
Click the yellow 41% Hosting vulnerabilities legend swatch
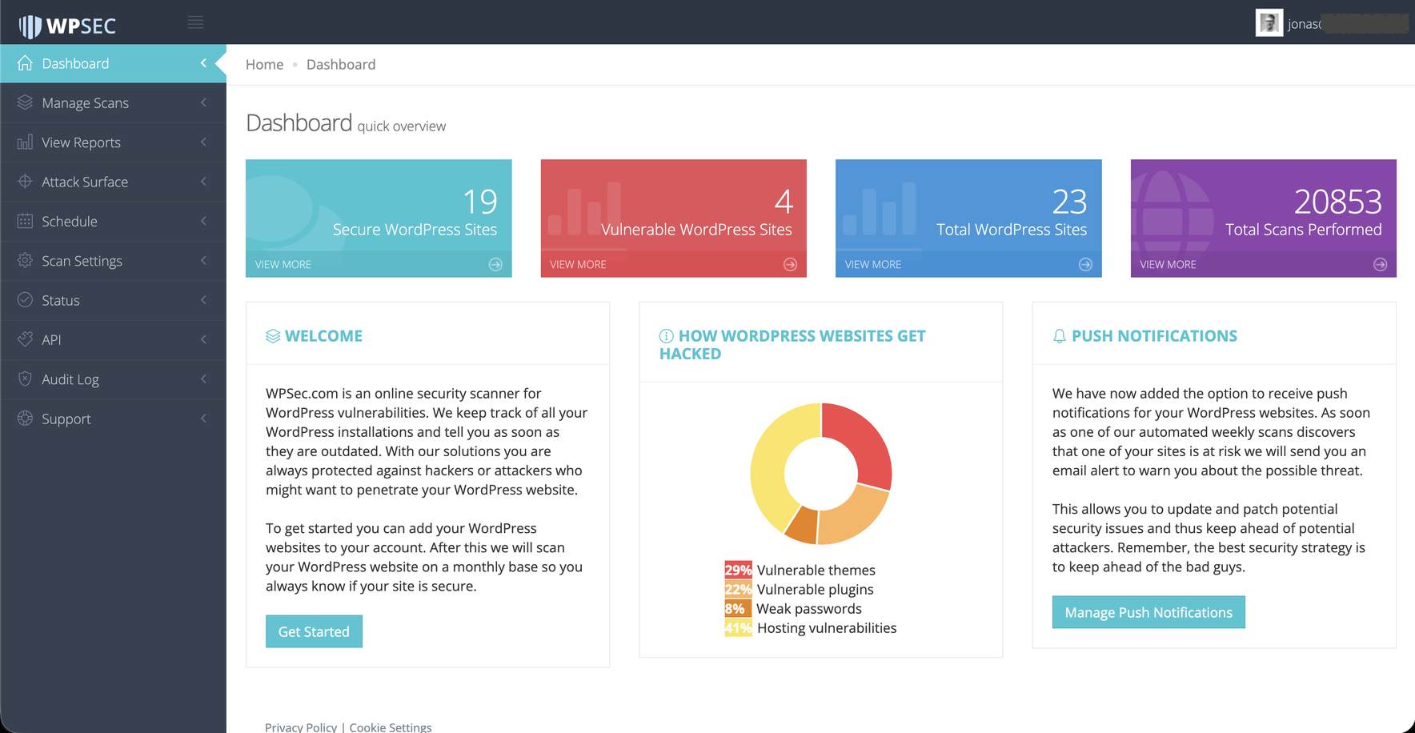pos(738,628)
